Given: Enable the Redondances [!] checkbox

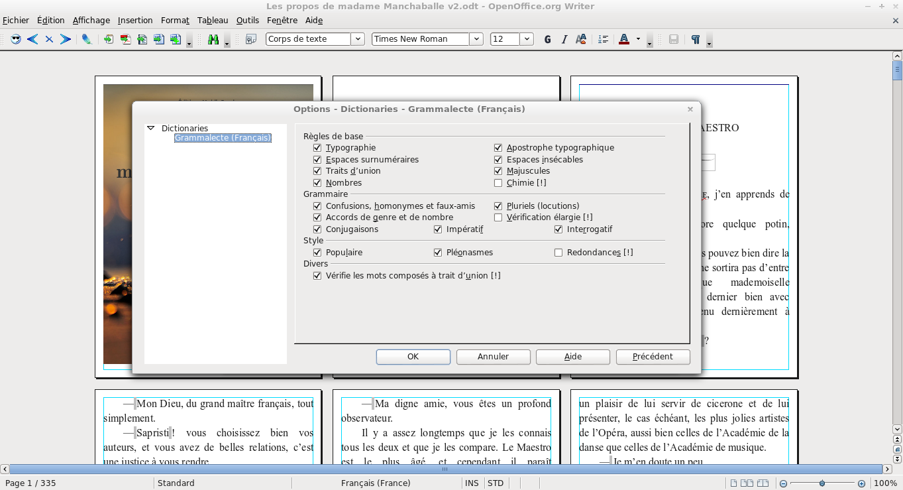Looking at the screenshot, I should (x=558, y=253).
